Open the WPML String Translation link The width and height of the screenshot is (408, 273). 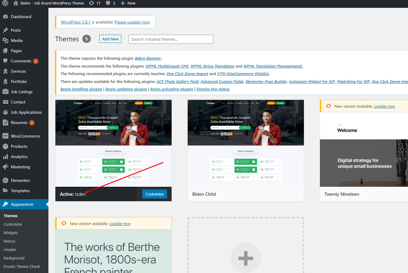coord(212,66)
